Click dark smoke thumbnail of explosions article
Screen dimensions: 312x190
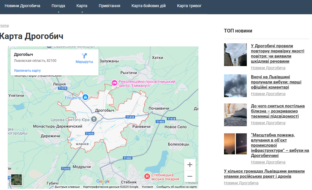pos(235,86)
